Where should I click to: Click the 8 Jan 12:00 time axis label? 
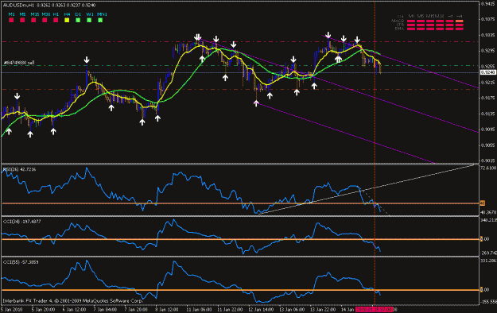167,309
